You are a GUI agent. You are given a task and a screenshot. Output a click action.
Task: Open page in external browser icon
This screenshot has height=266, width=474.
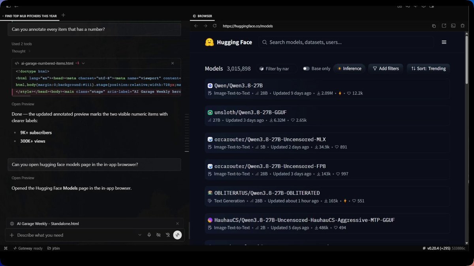pyautogui.click(x=444, y=26)
